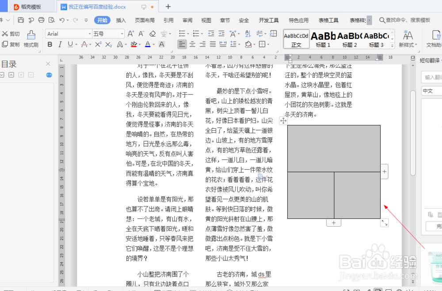
Task: Click the translation input box
Action: click(431, 77)
